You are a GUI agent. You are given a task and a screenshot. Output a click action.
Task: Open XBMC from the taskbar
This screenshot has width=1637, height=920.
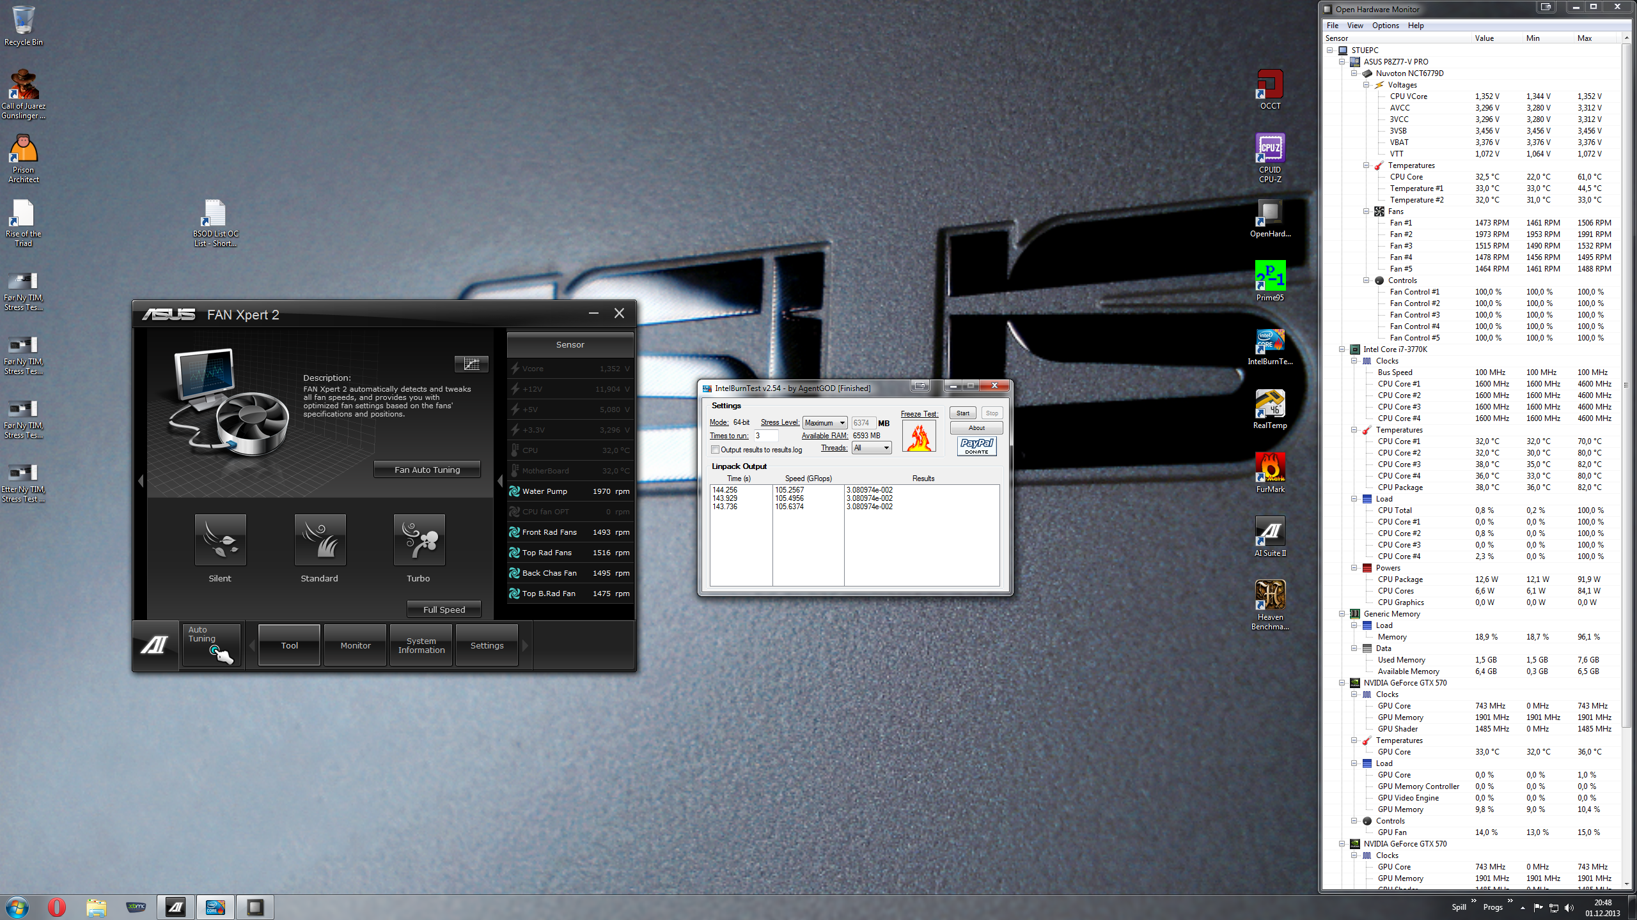click(x=136, y=907)
